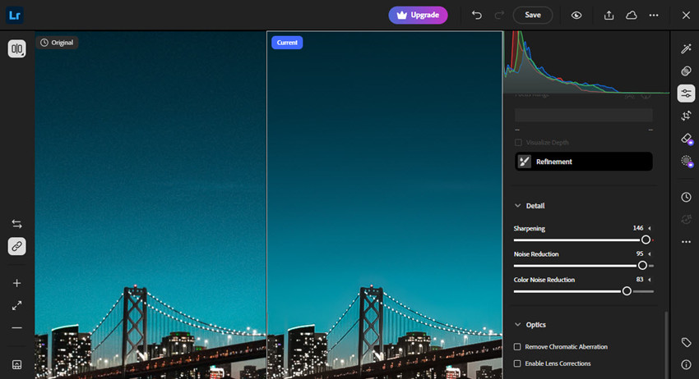699x379 pixels.
Task: Collapse the Detail section
Action: click(x=517, y=206)
